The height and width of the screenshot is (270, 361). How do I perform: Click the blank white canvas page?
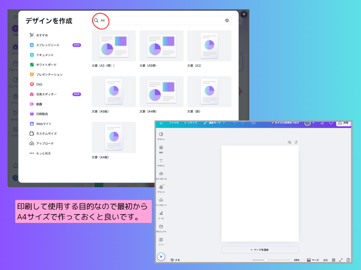click(x=260, y=194)
